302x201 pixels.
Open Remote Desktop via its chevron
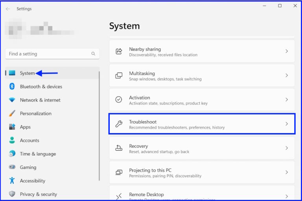(x=287, y=196)
